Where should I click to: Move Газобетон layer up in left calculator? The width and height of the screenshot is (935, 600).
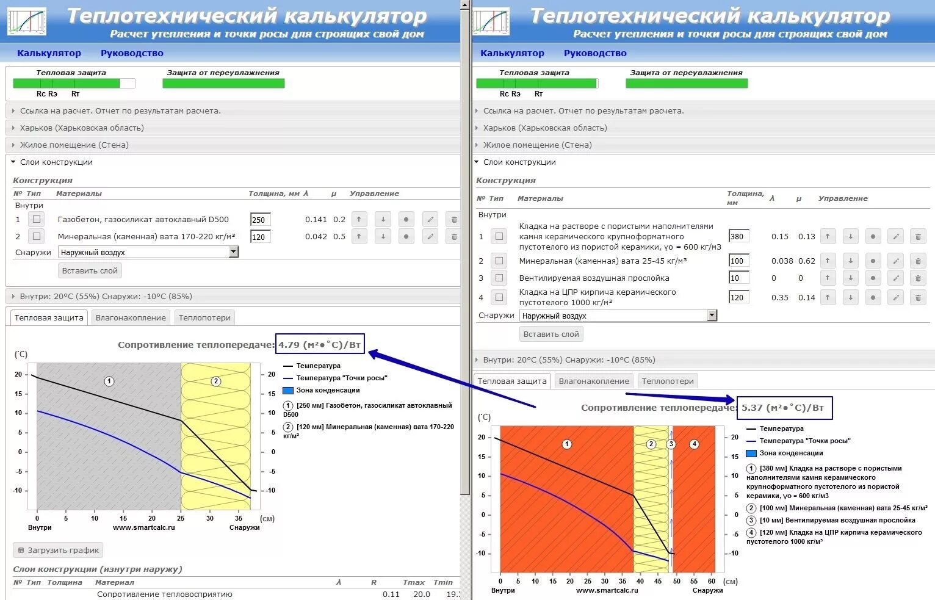(359, 219)
